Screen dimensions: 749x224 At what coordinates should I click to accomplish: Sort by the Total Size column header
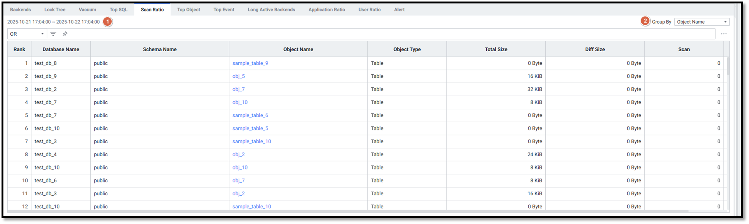coord(496,49)
